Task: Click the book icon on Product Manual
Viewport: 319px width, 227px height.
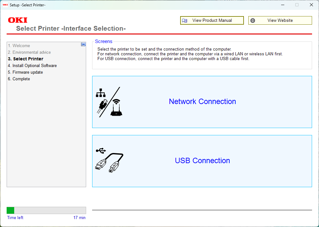Action: pyautogui.click(x=185, y=21)
